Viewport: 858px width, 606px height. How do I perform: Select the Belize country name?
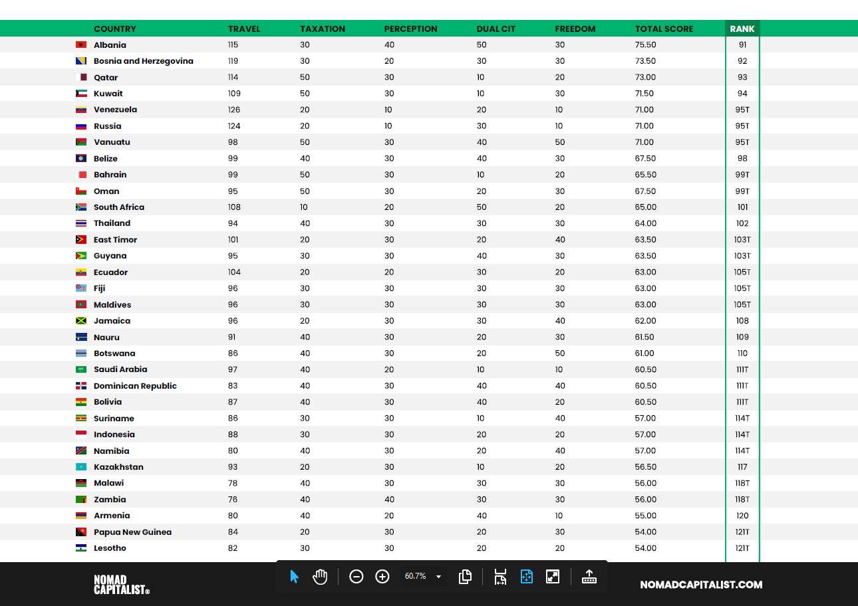pos(106,159)
